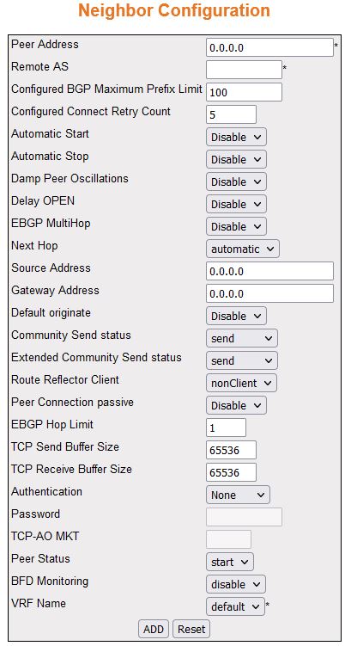
Task: Expand the Peer Status dropdown
Action: (229, 562)
